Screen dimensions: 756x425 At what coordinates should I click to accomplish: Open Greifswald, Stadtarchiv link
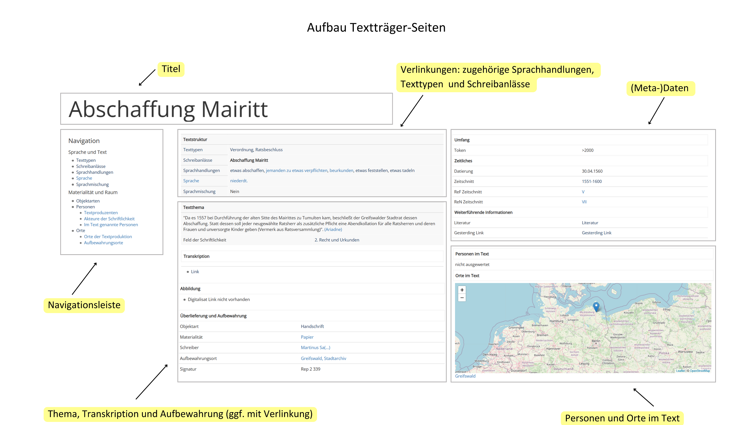point(323,358)
